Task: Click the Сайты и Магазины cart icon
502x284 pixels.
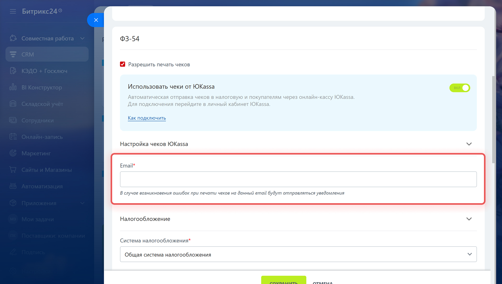Action: click(13, 170)
